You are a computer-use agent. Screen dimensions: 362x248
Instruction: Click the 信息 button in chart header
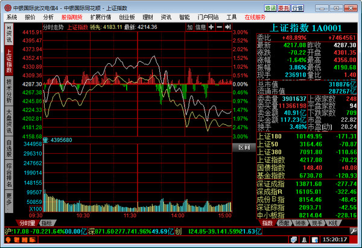click(x=201, y=27)
